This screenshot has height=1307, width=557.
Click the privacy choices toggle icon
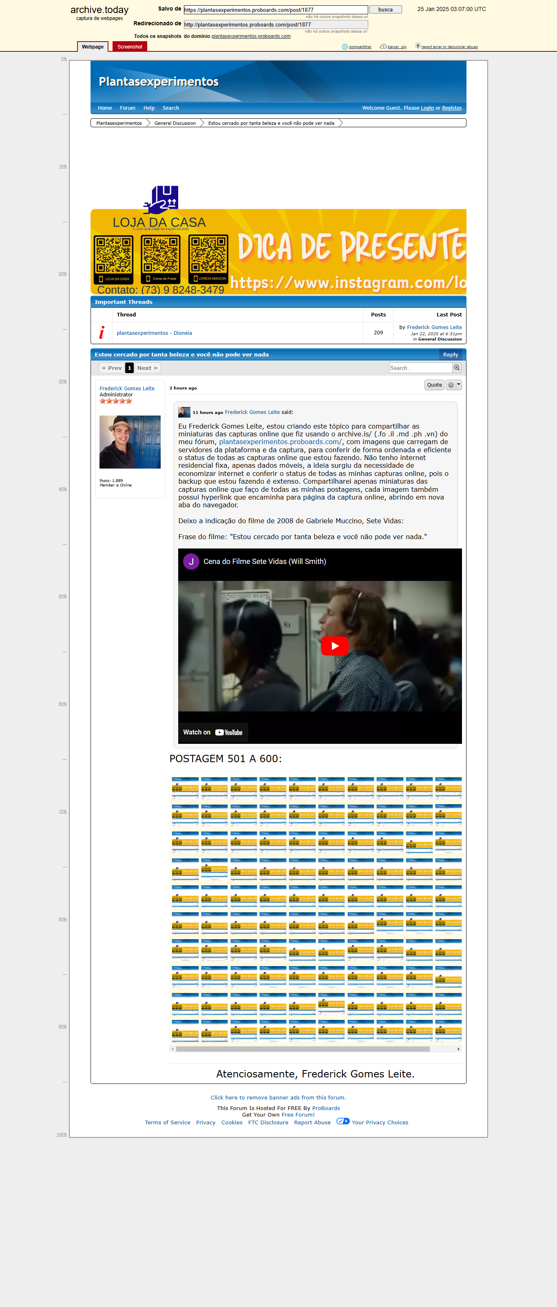point(343,1121)
